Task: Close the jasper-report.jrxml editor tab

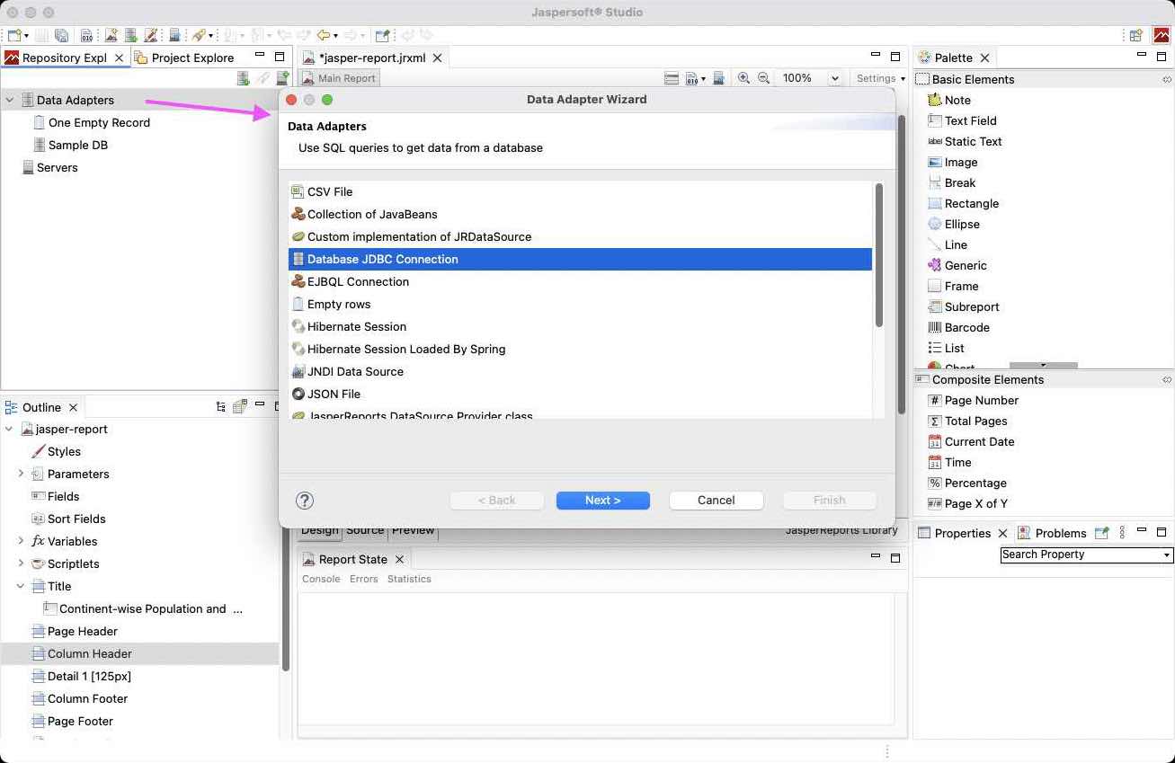Action: pos(438,58)
